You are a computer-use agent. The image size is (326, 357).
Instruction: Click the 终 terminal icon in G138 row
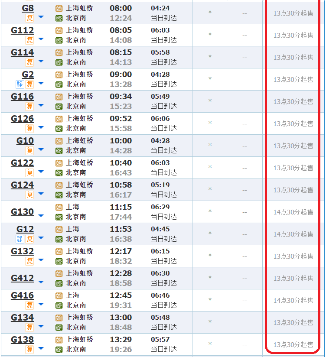coord(59,350)
